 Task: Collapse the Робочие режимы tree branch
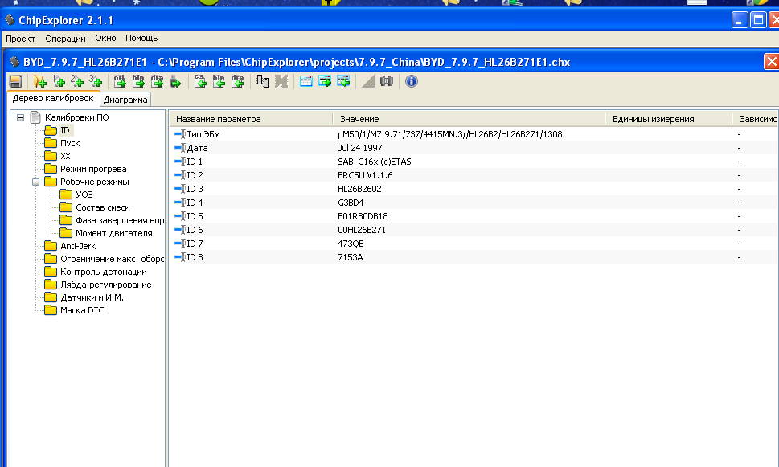point(36,182)
